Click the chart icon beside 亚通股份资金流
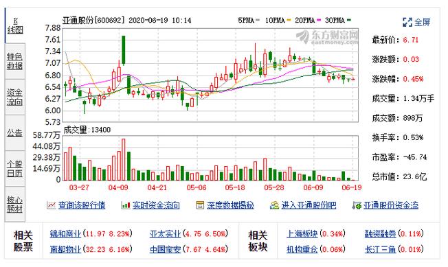Image resolution: width=448 pixels, height=267 pixels. click(357, 205)
